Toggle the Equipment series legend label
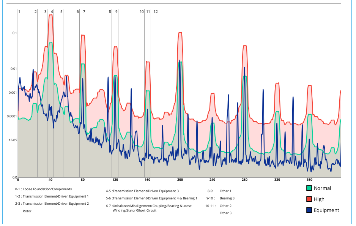Viewport: 356px width, 226px height. pos(326,210)
